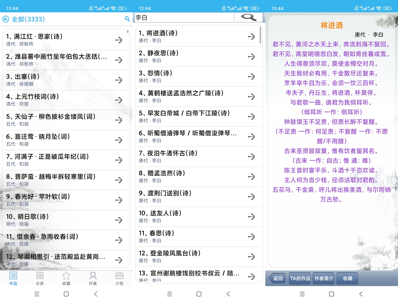Screen dimensions: 398x302
Task: Open TA的作品 button
Action: [x=300, y=278]
